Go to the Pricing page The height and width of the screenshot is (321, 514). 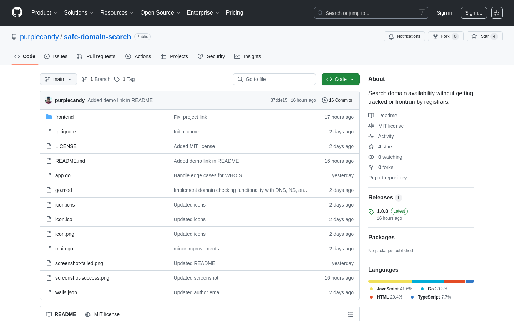click(x=235, y=12)
